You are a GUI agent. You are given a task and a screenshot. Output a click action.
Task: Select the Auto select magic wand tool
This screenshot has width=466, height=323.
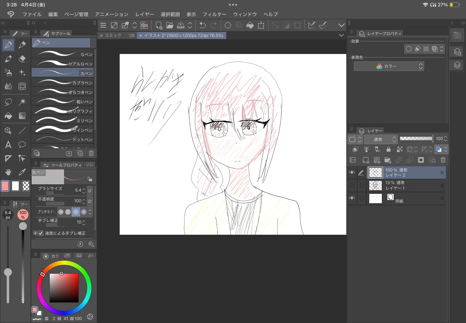click(x=22, y=102)
